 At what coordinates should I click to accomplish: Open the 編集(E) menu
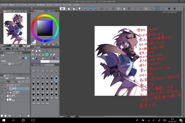click(x=12, y=5)
